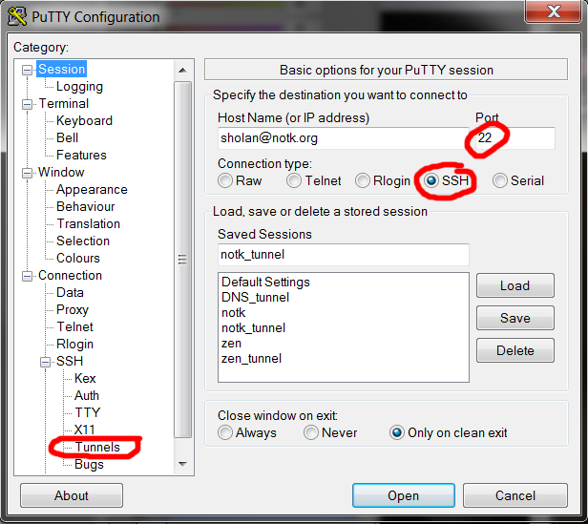Click the Save button
Image resolution: width=588 pixels, height=524 pixels.
coord(515,318)
